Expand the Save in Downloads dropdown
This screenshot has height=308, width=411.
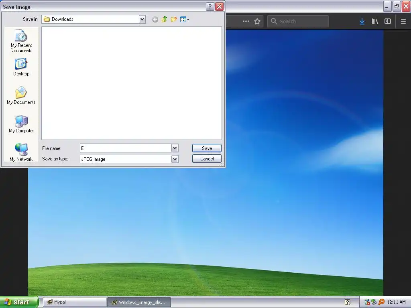pyautogui.click(x=142, y=19)
